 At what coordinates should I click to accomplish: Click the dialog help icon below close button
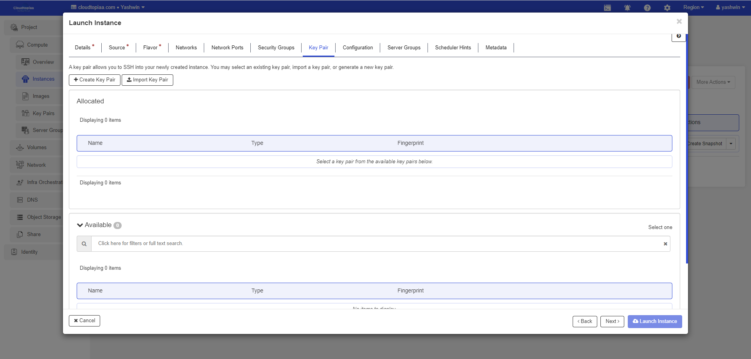point(679,36)
